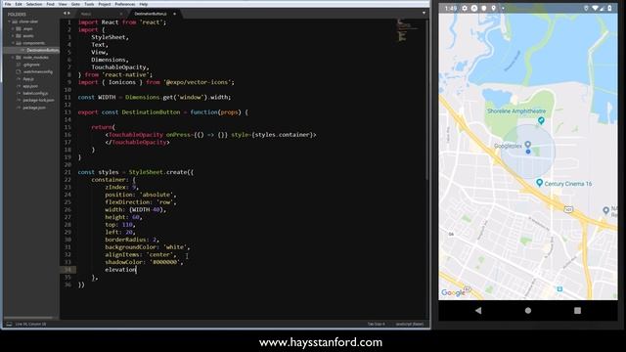Tap the Google logo on the map

(453, 293)
